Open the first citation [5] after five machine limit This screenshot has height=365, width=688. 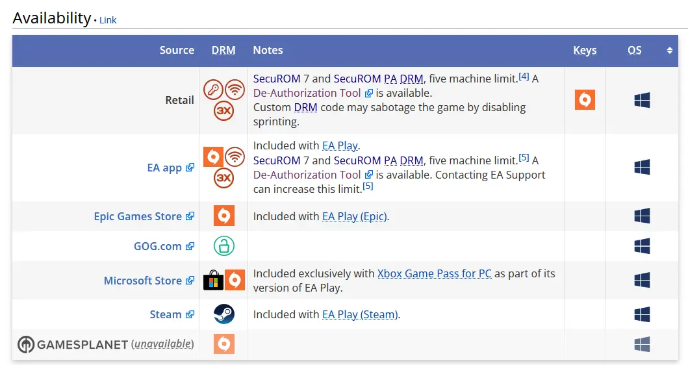coord(524,157)
